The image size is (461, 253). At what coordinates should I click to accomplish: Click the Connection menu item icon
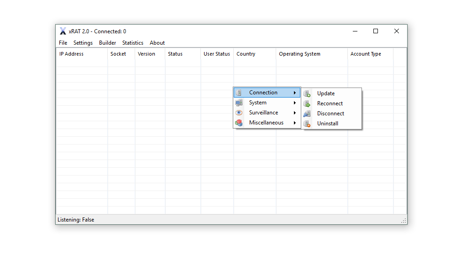(239, 93)
